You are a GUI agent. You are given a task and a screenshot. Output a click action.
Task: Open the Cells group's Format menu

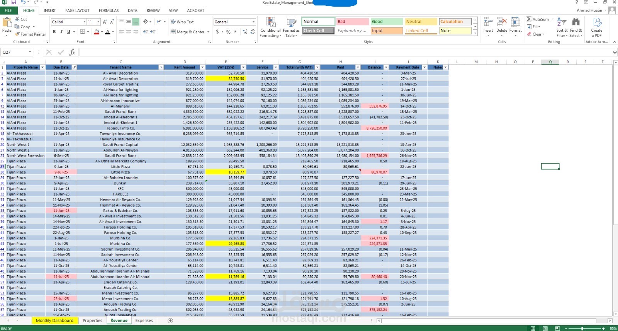pos(515,27)
